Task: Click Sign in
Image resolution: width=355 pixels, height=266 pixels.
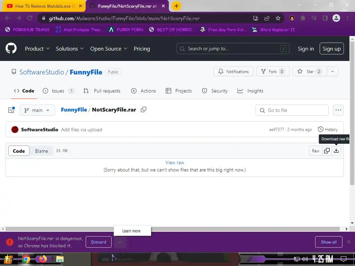Action: point(306,48)
